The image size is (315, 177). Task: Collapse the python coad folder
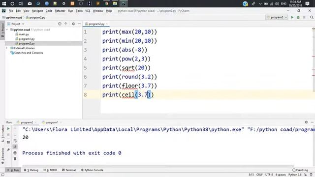[7, 29]
